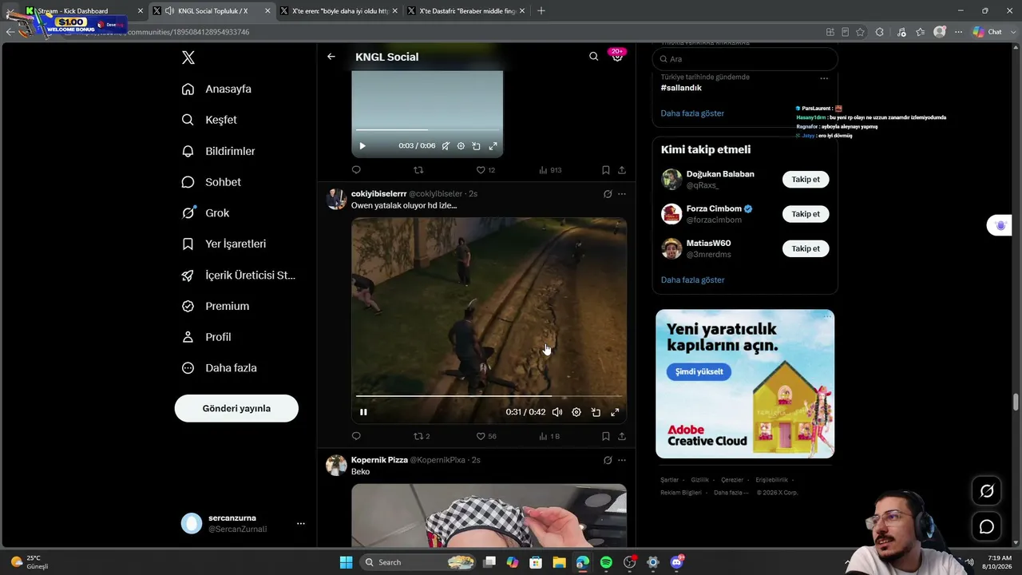
Task: Click Şimdi yükselt on the Adobe ad
Action: click(x=699, y=371)
